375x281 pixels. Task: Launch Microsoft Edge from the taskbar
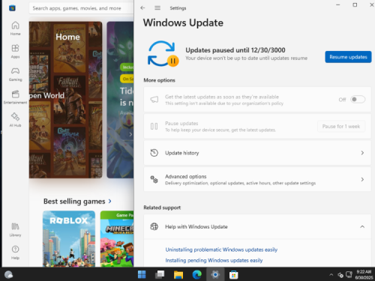[x=196, y=275]
